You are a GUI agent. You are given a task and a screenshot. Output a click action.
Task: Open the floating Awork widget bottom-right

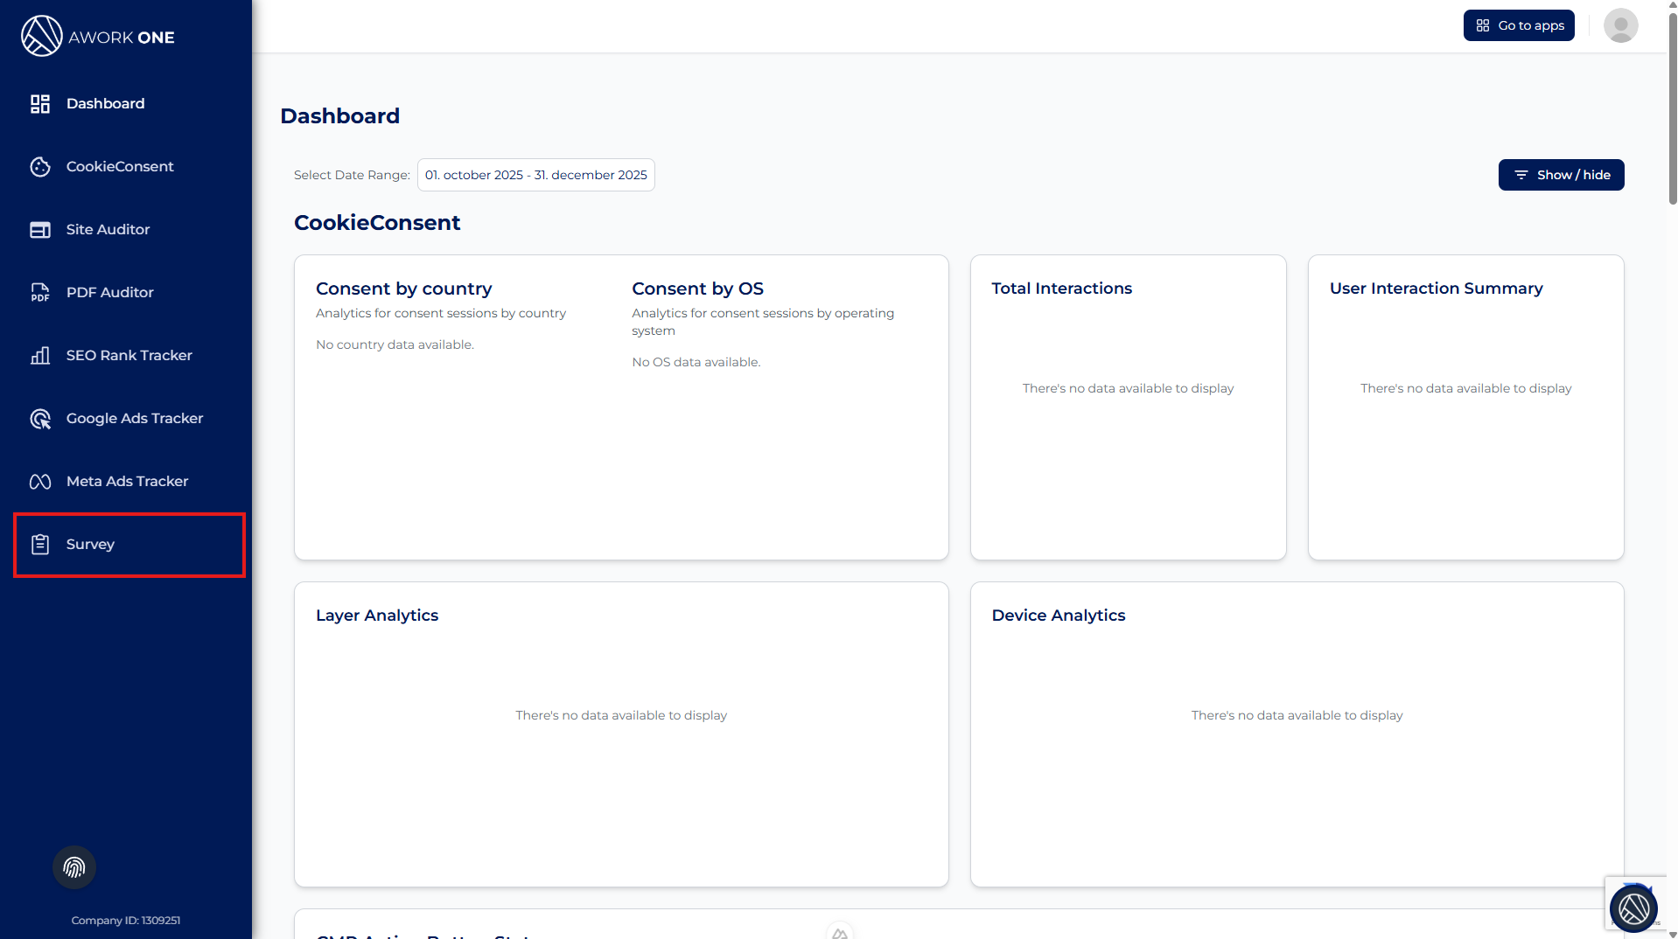(x=1633, y=908)
